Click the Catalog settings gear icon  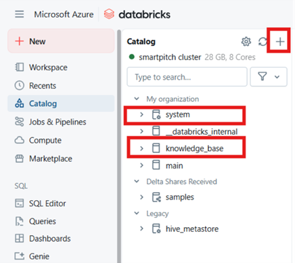tap(246, 41)
